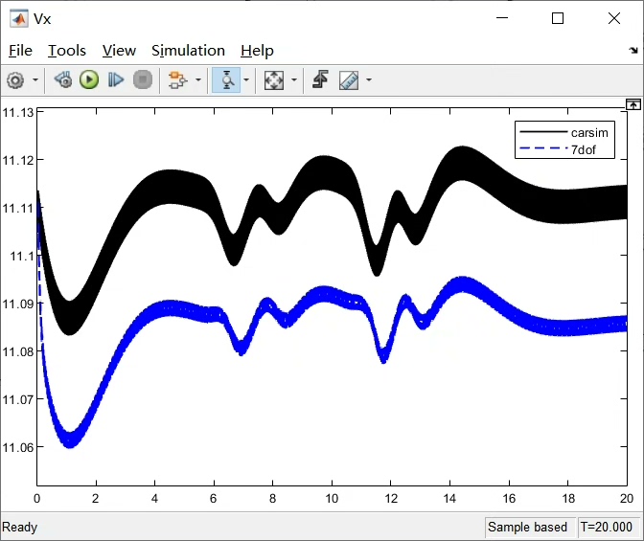Toggle the Zoom Y-axis tool
644x541 pixels.
click(x=226, y=80)
